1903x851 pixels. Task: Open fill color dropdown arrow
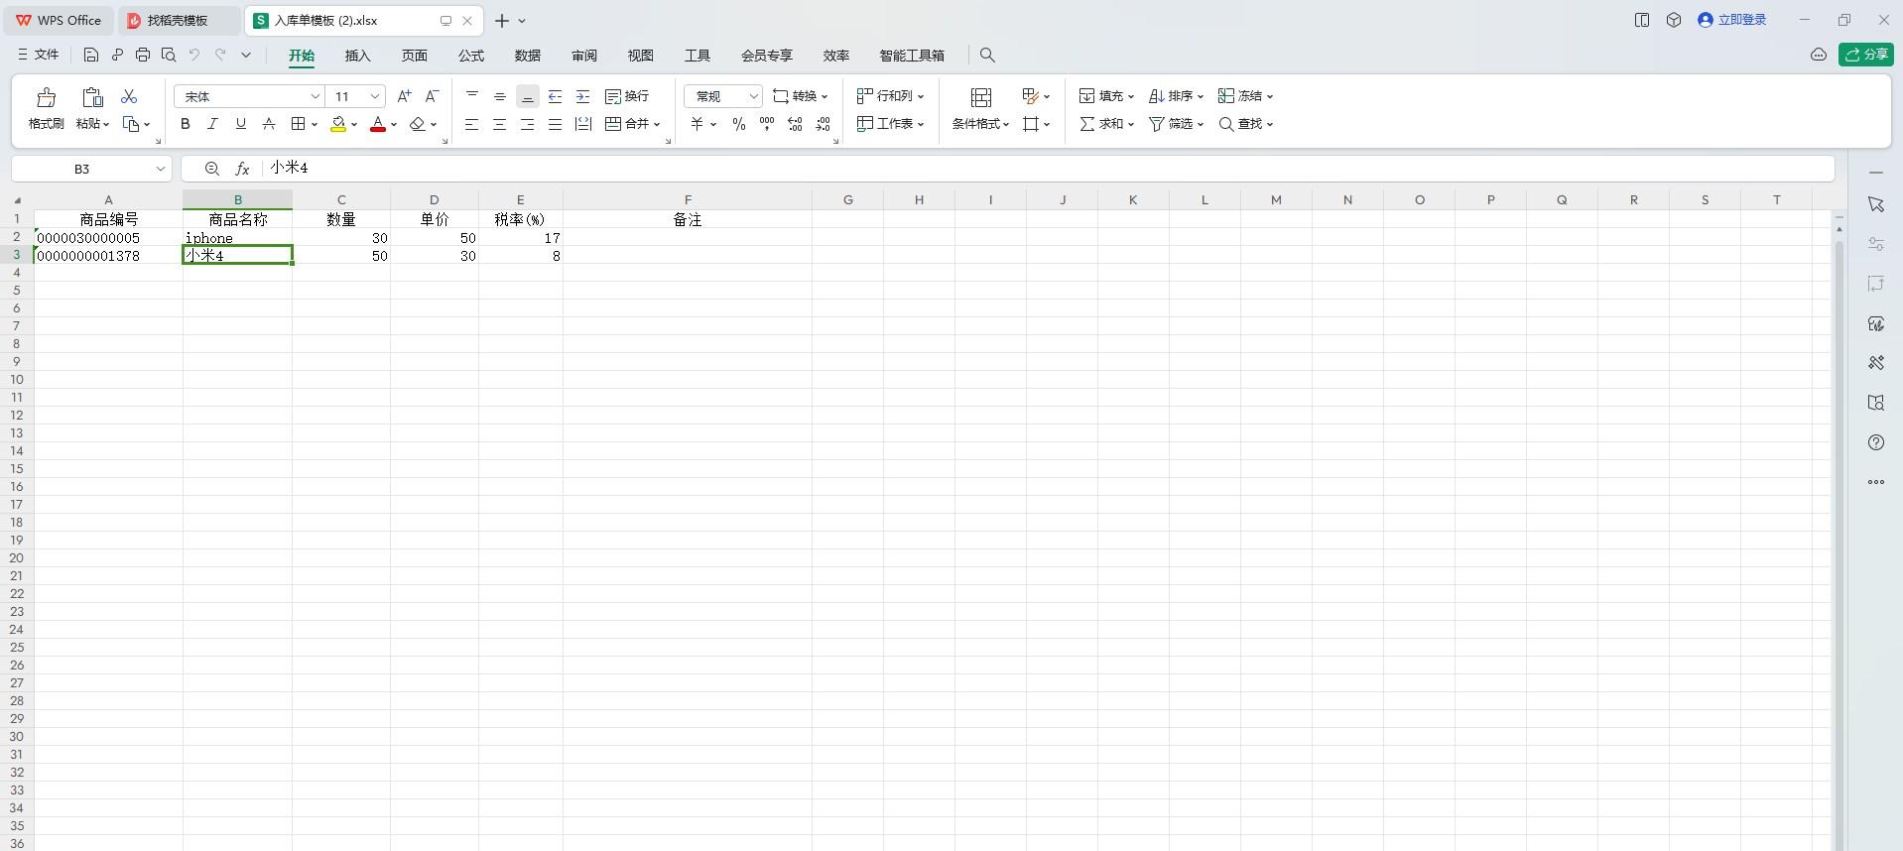pyautogui.click(x=354, y=125)
